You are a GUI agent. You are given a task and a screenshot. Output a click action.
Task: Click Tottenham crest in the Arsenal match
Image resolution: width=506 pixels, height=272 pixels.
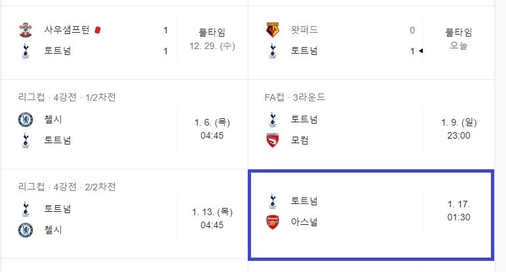click(273, 201)
